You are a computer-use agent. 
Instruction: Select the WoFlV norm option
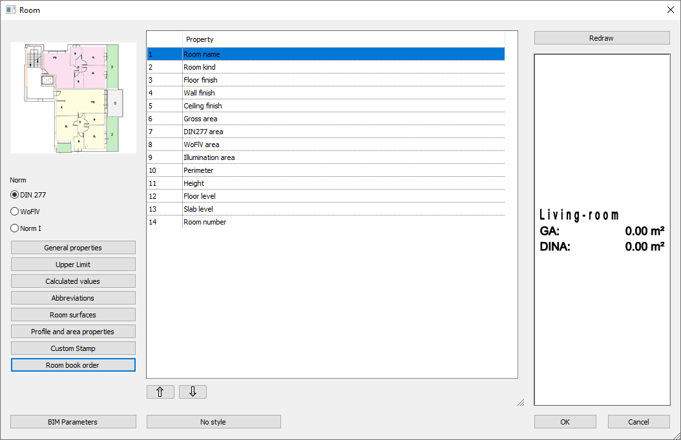pyautogui.click(x=15, y=212)
